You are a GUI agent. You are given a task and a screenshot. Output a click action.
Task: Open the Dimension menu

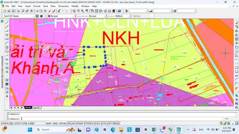click(x=63, y=6)
